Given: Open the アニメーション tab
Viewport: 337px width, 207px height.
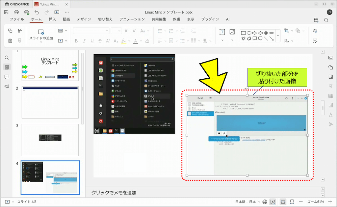Looking at the screenshot, I should 132,19.
